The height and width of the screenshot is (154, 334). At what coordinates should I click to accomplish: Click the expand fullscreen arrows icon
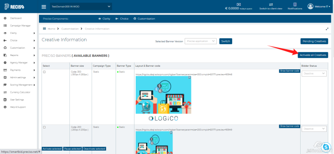pyautogui.click(x=327, y=29)
